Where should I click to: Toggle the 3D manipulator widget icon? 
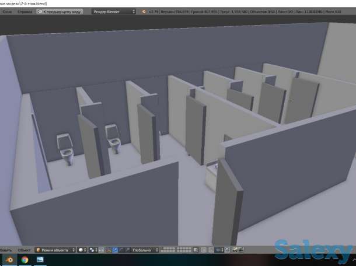[x=109, y=250]
